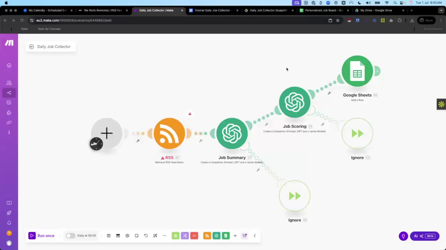
Task: Click the RSS warning triangle badge
Action: pos(190,114)
